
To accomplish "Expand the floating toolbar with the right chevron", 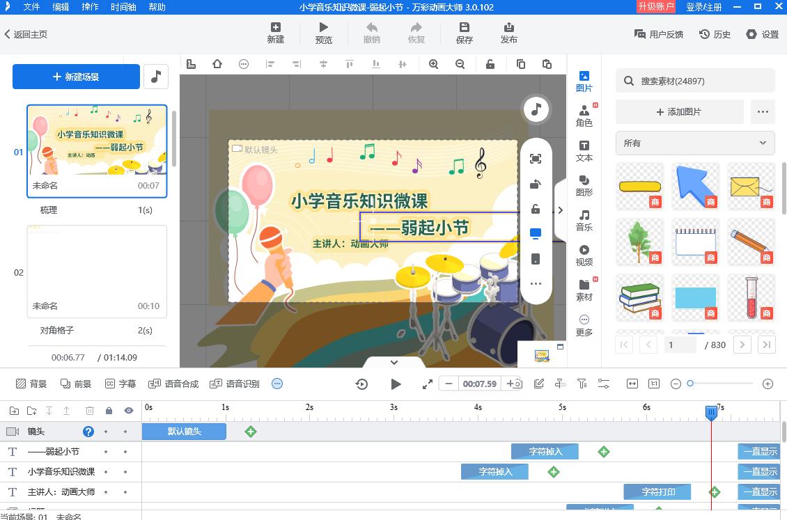I will (x=561, y=210).
